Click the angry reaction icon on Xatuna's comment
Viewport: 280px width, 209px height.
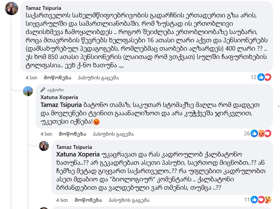click(x=261, y=133)
